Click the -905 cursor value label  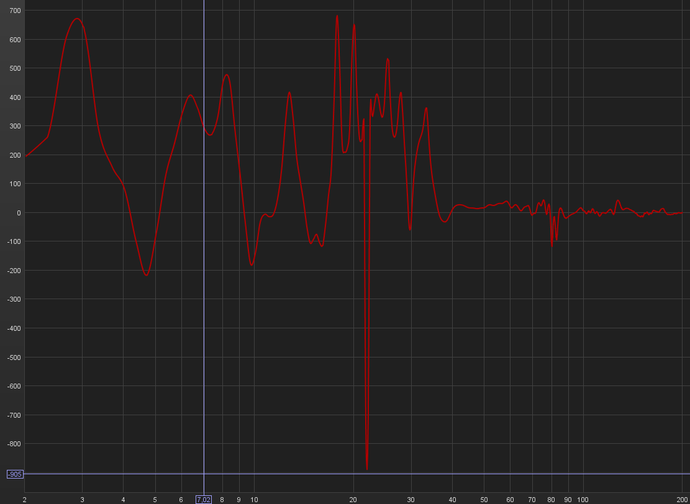15,474
